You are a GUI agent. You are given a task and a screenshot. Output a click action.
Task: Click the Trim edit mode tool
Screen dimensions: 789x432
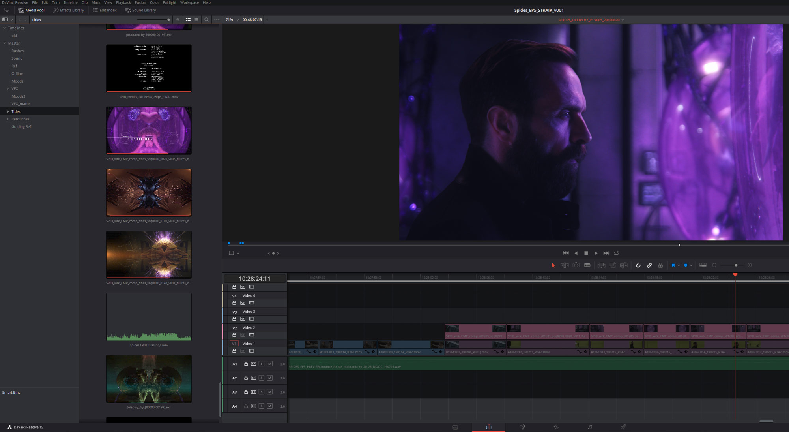(565, 265)
